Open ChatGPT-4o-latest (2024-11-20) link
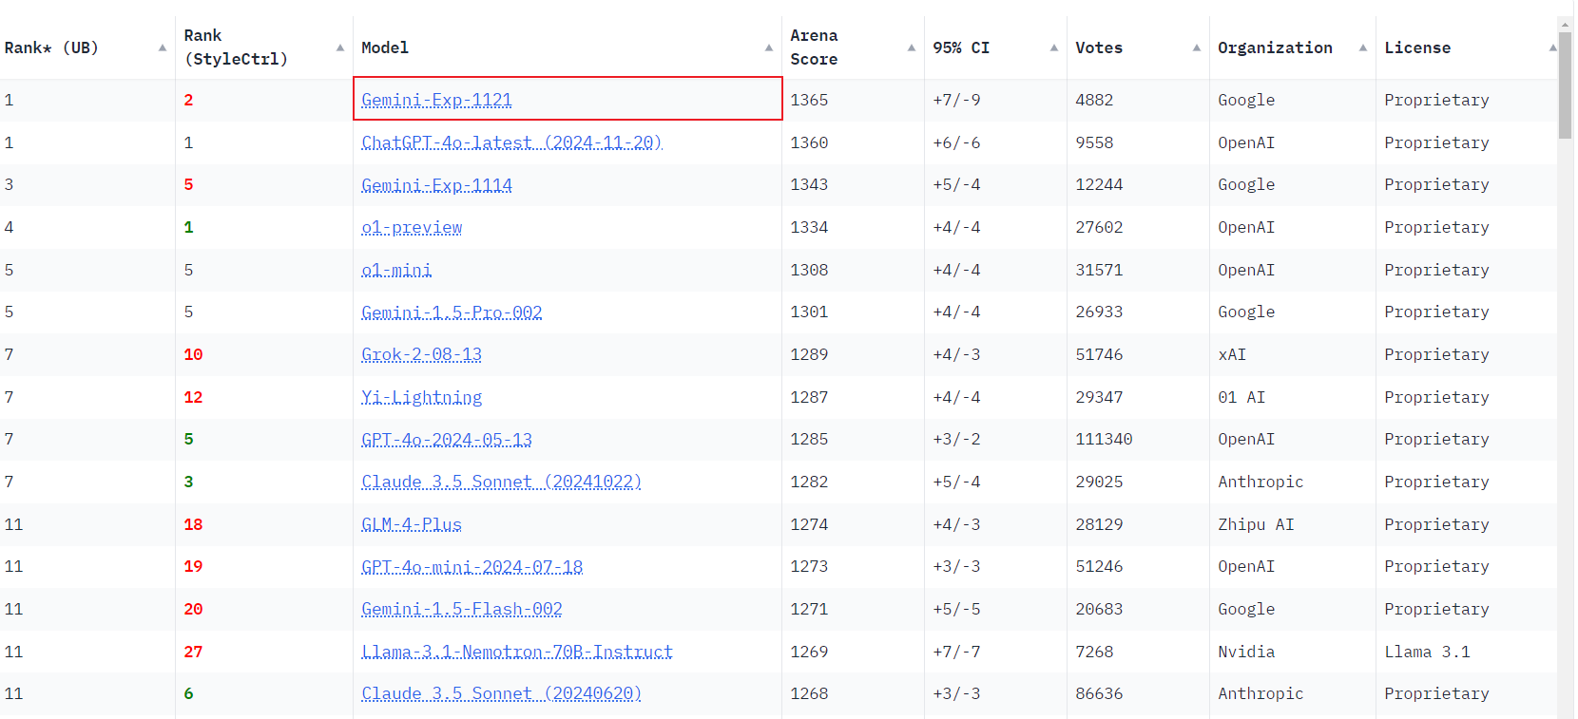The image size is (1578, 719). pyautogui.click(x=511, y=142)
